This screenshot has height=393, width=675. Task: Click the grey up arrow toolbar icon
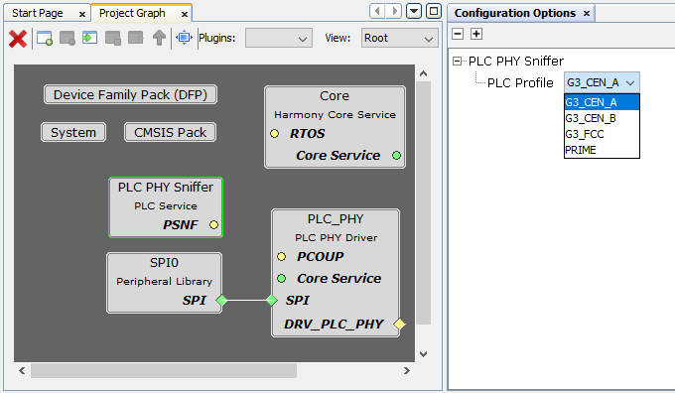coord(159,38)
